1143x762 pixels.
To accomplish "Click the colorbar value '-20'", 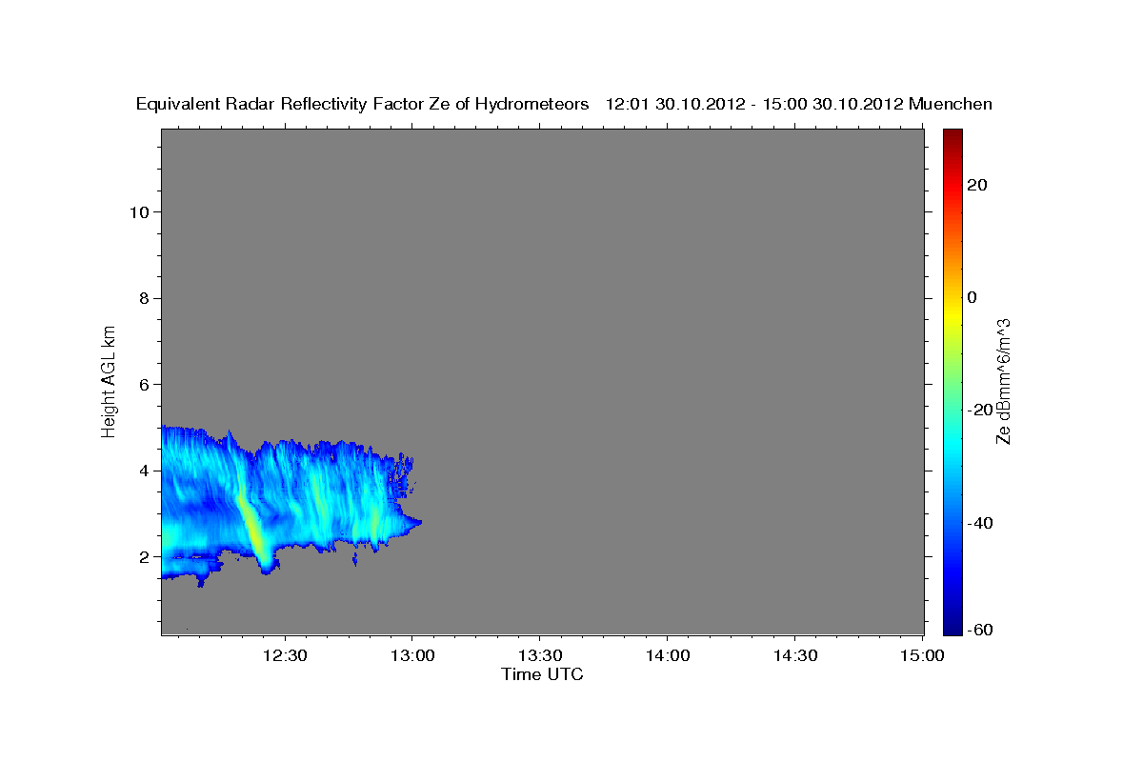I will tap(982, 410).
